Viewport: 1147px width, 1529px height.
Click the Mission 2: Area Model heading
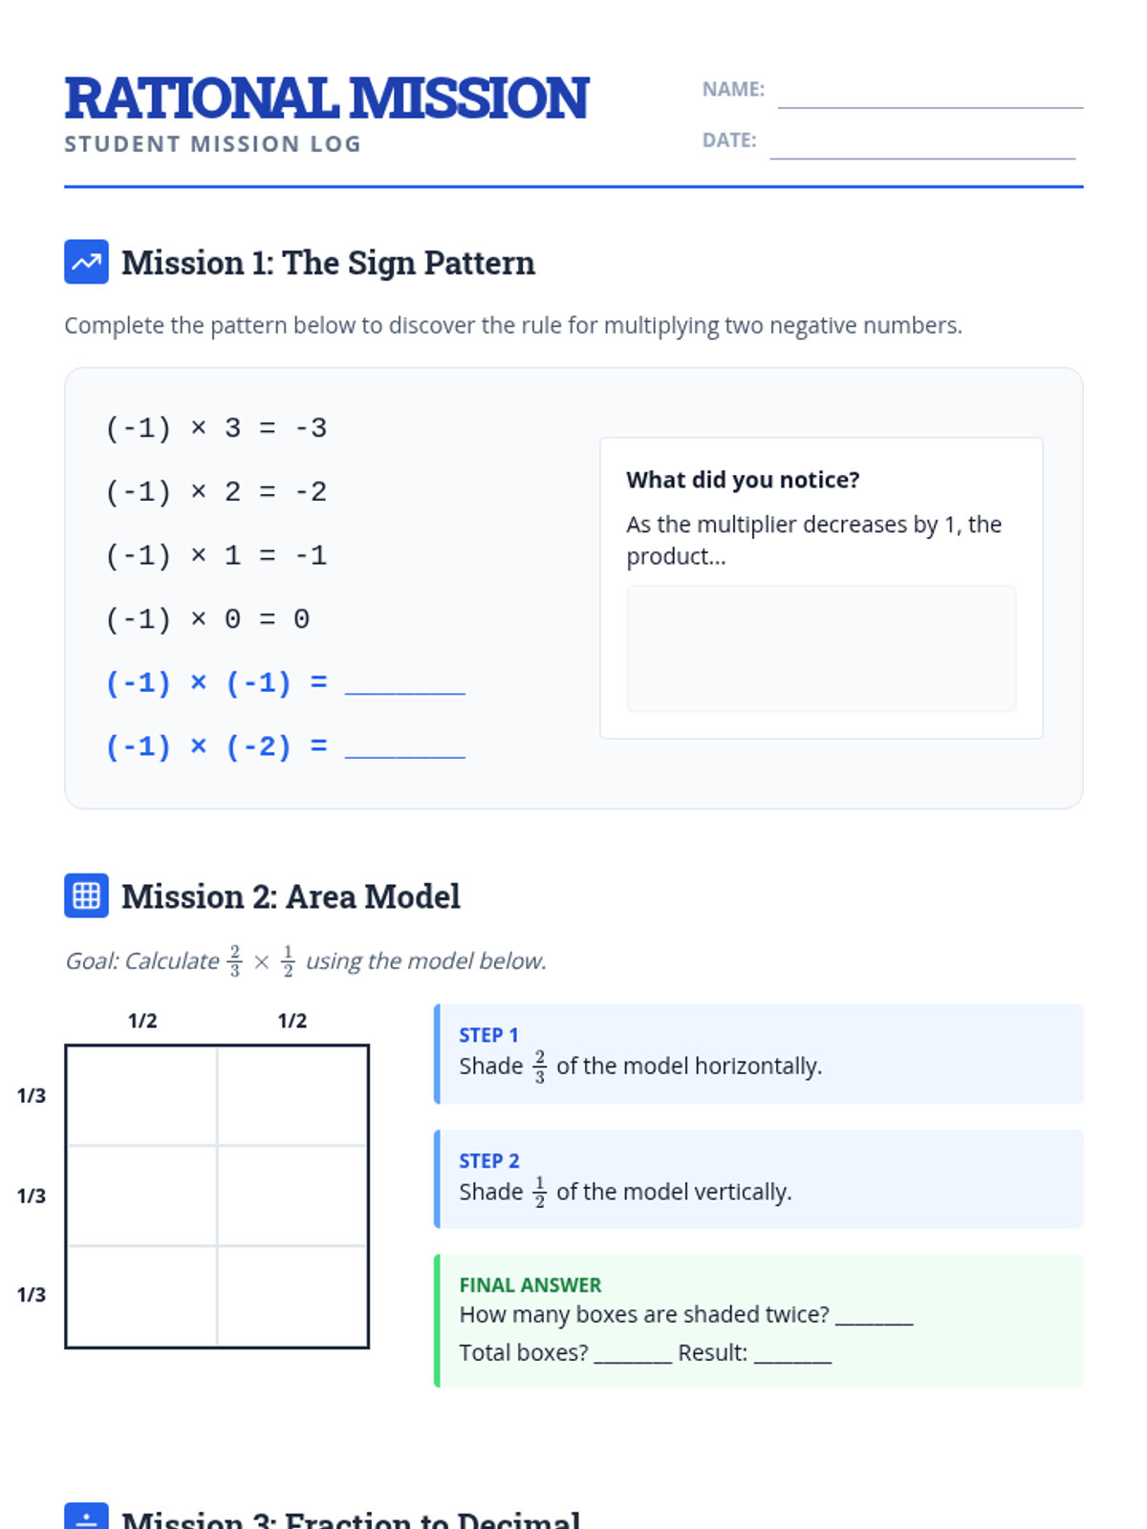click(291, 896)
